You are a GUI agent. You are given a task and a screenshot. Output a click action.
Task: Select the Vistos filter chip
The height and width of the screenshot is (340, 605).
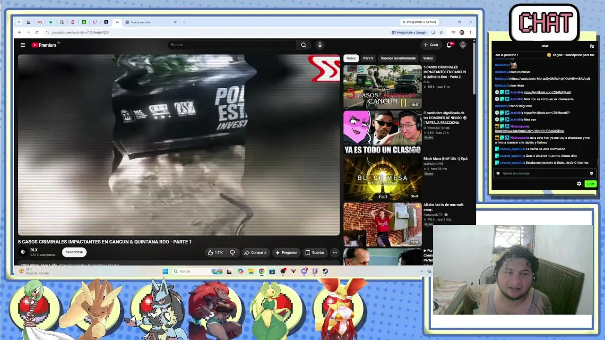pos(428,58)
